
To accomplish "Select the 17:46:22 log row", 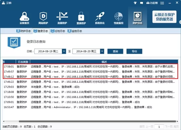I will point(90,82).
